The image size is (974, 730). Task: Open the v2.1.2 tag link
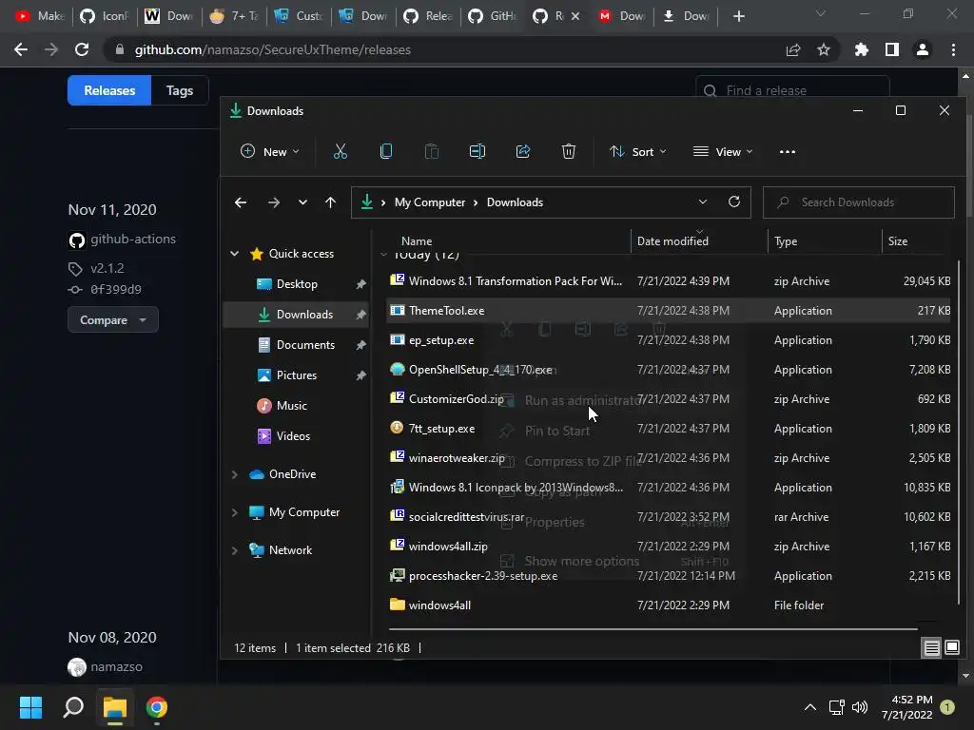pyautogui.click(x=107, y=268)
